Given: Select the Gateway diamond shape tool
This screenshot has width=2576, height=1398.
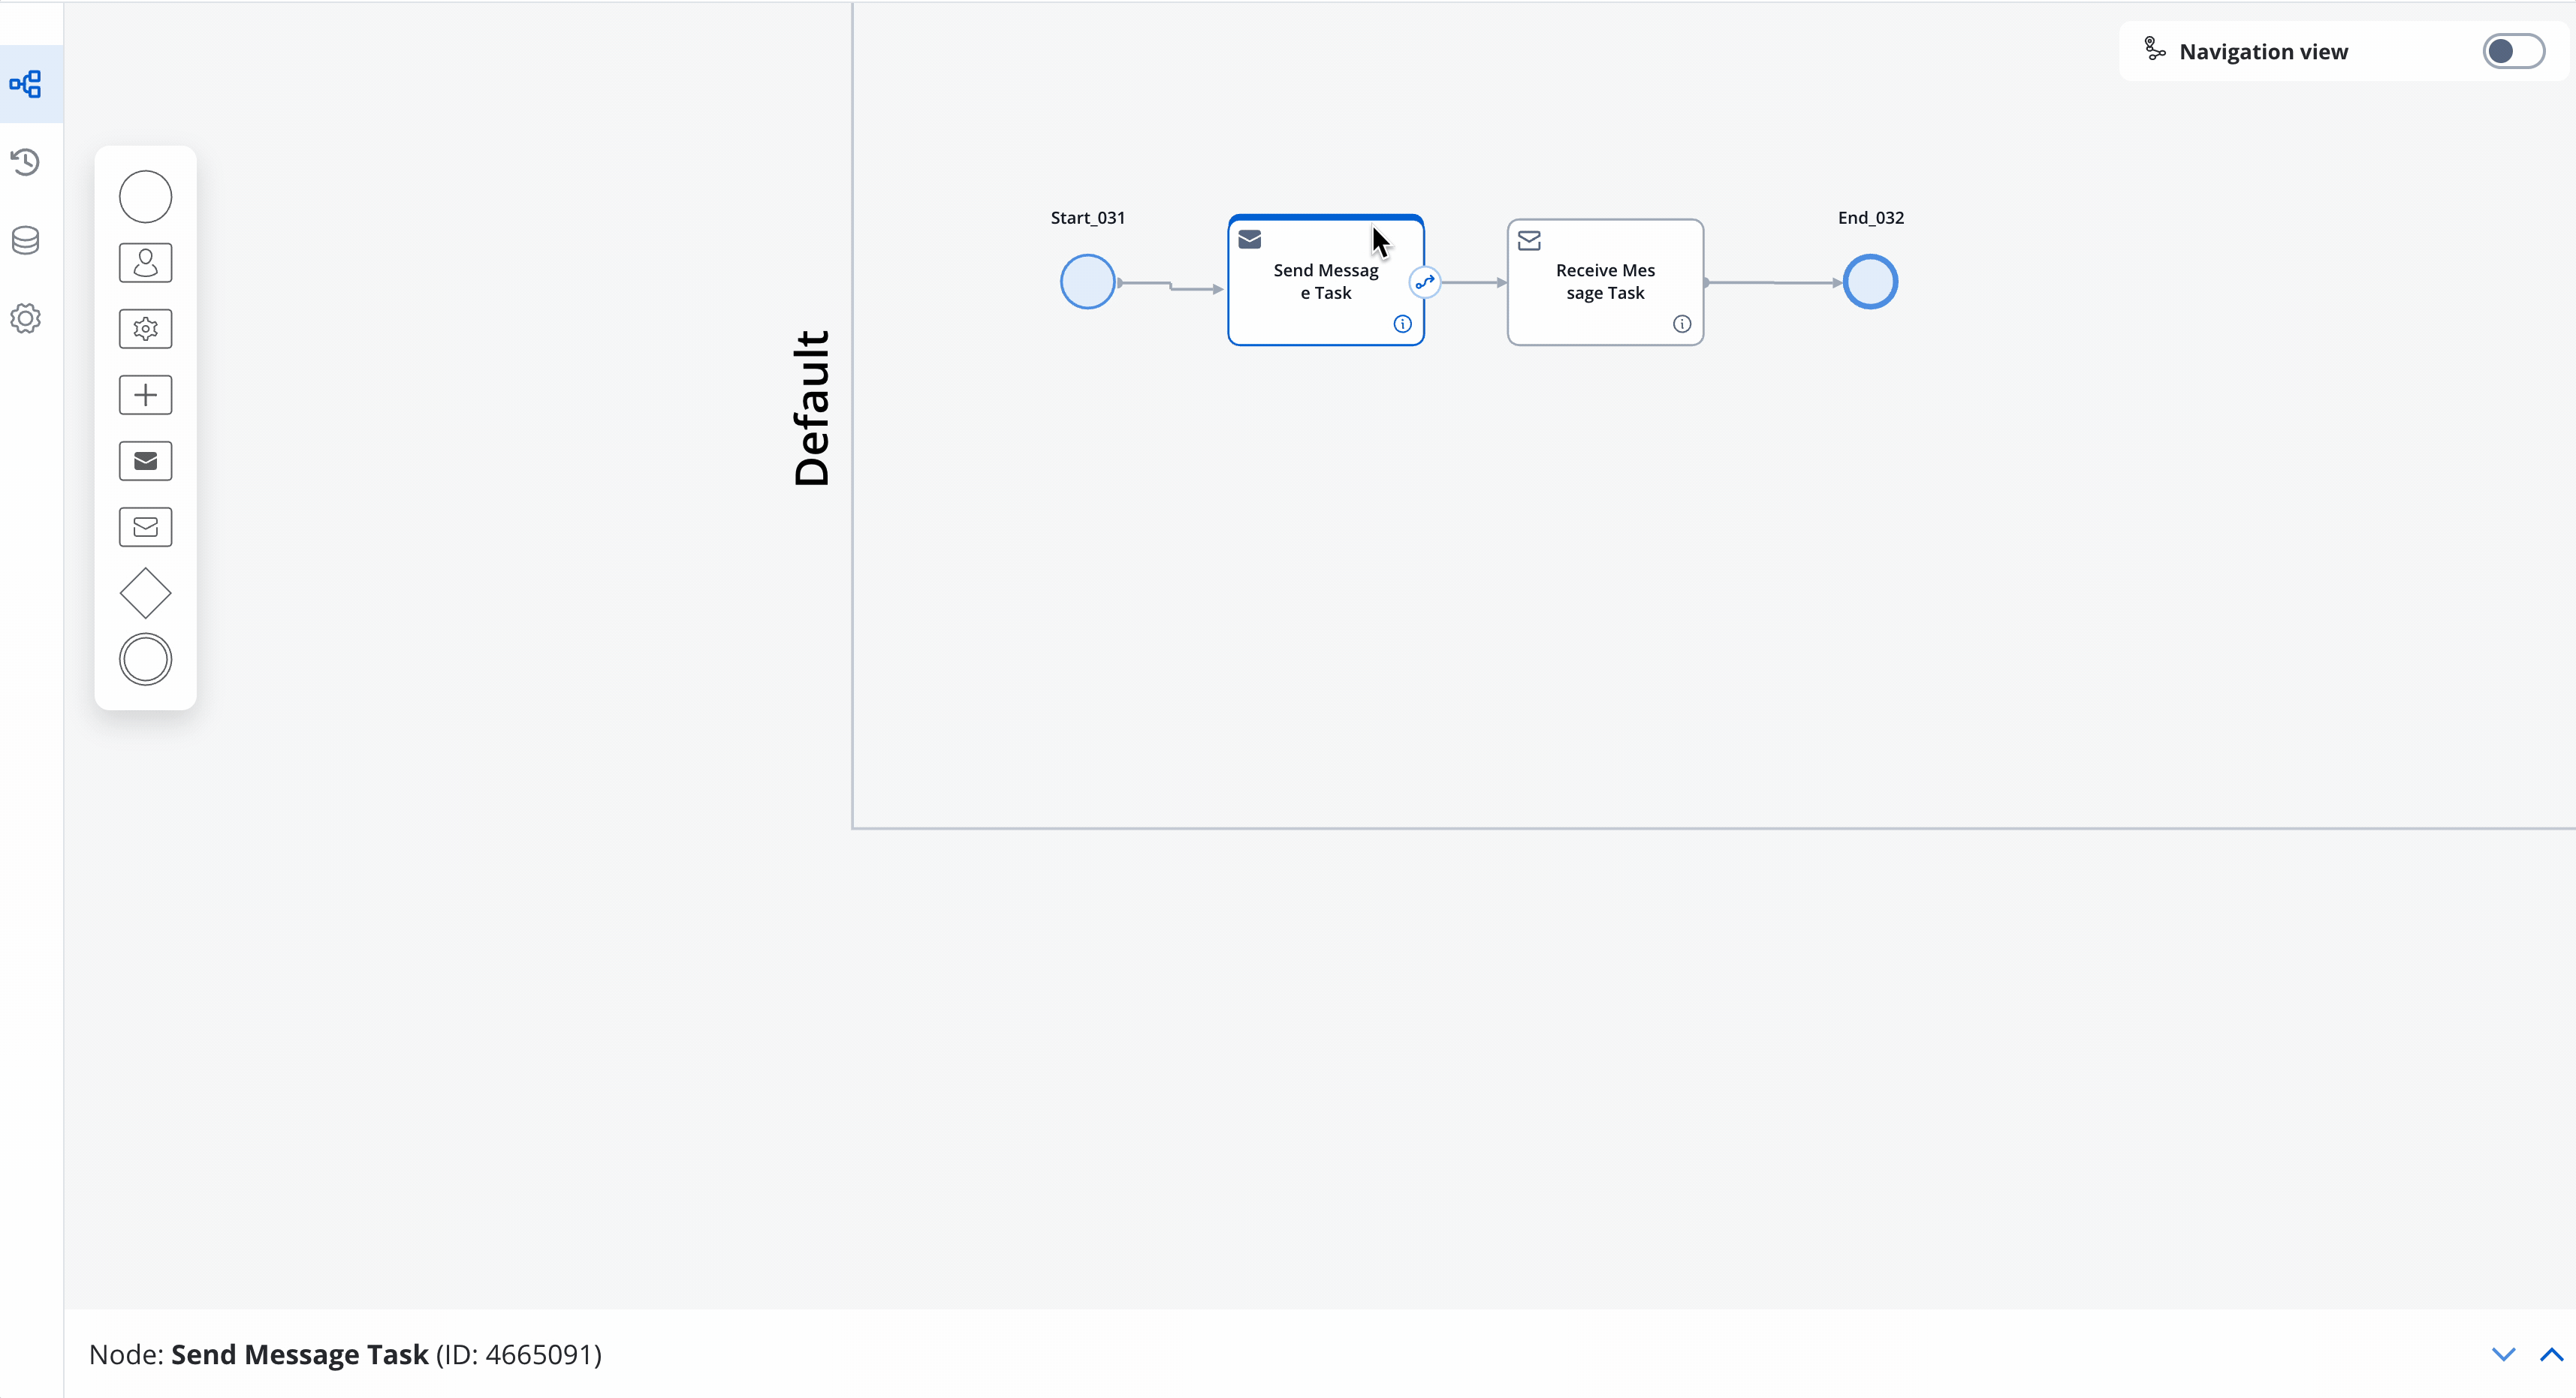Looking at the screenshot, I should [x=146, y=594].
